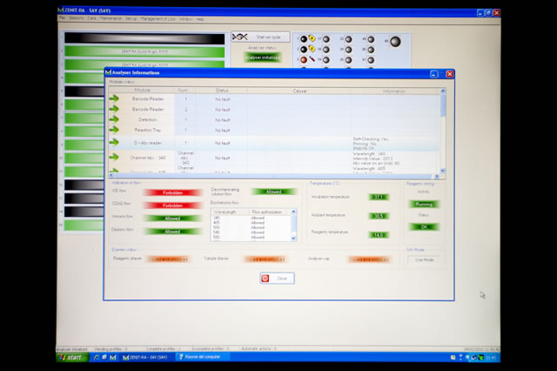This screenshot has height=371, width=557.
Task: Click the orange Reagents drawer status bar
Action: pyautogui.click(x=168, y=259)
